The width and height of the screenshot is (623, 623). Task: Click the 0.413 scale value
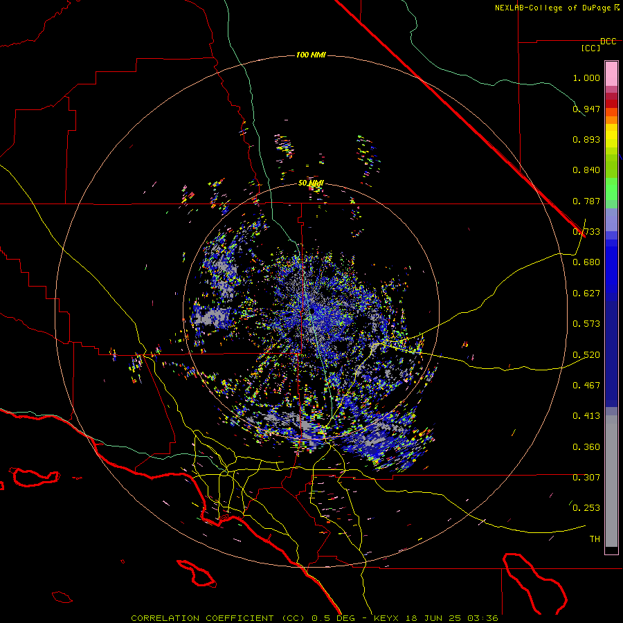(x=586, y=416)
